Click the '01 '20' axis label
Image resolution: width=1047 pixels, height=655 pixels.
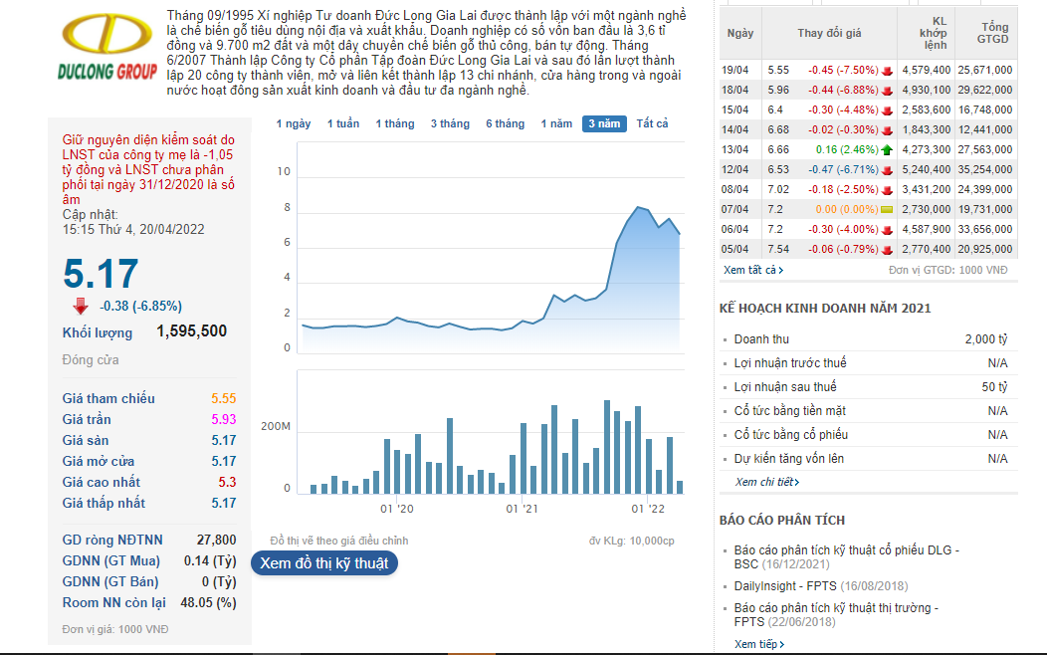pyautogui.click(x=397, y=509)
